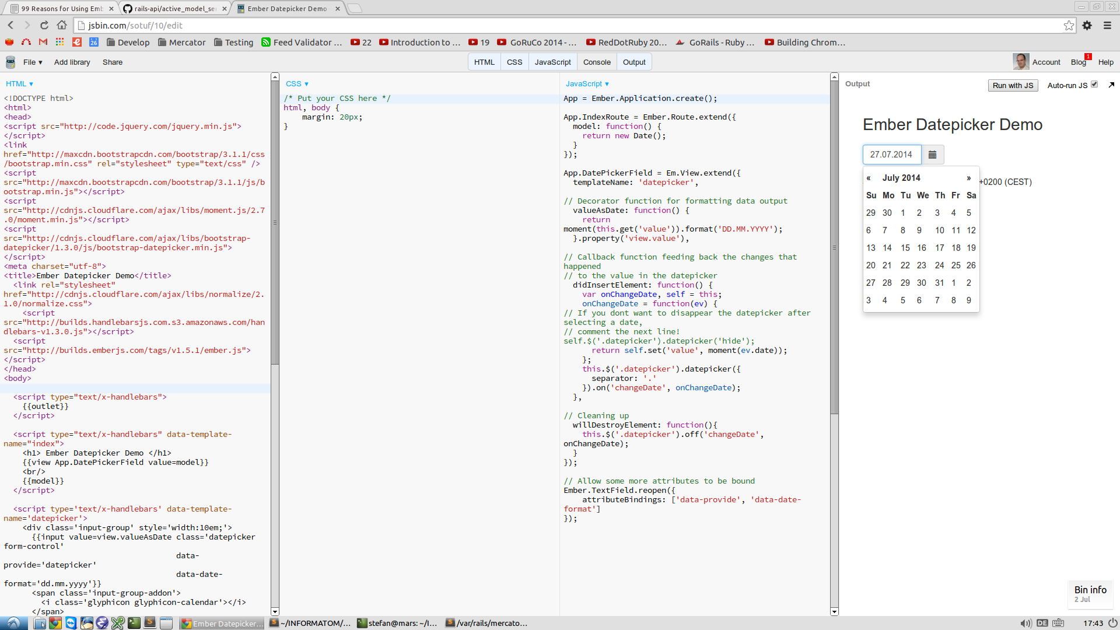
Task: Click the Add library menu
Action: [72, 62]
